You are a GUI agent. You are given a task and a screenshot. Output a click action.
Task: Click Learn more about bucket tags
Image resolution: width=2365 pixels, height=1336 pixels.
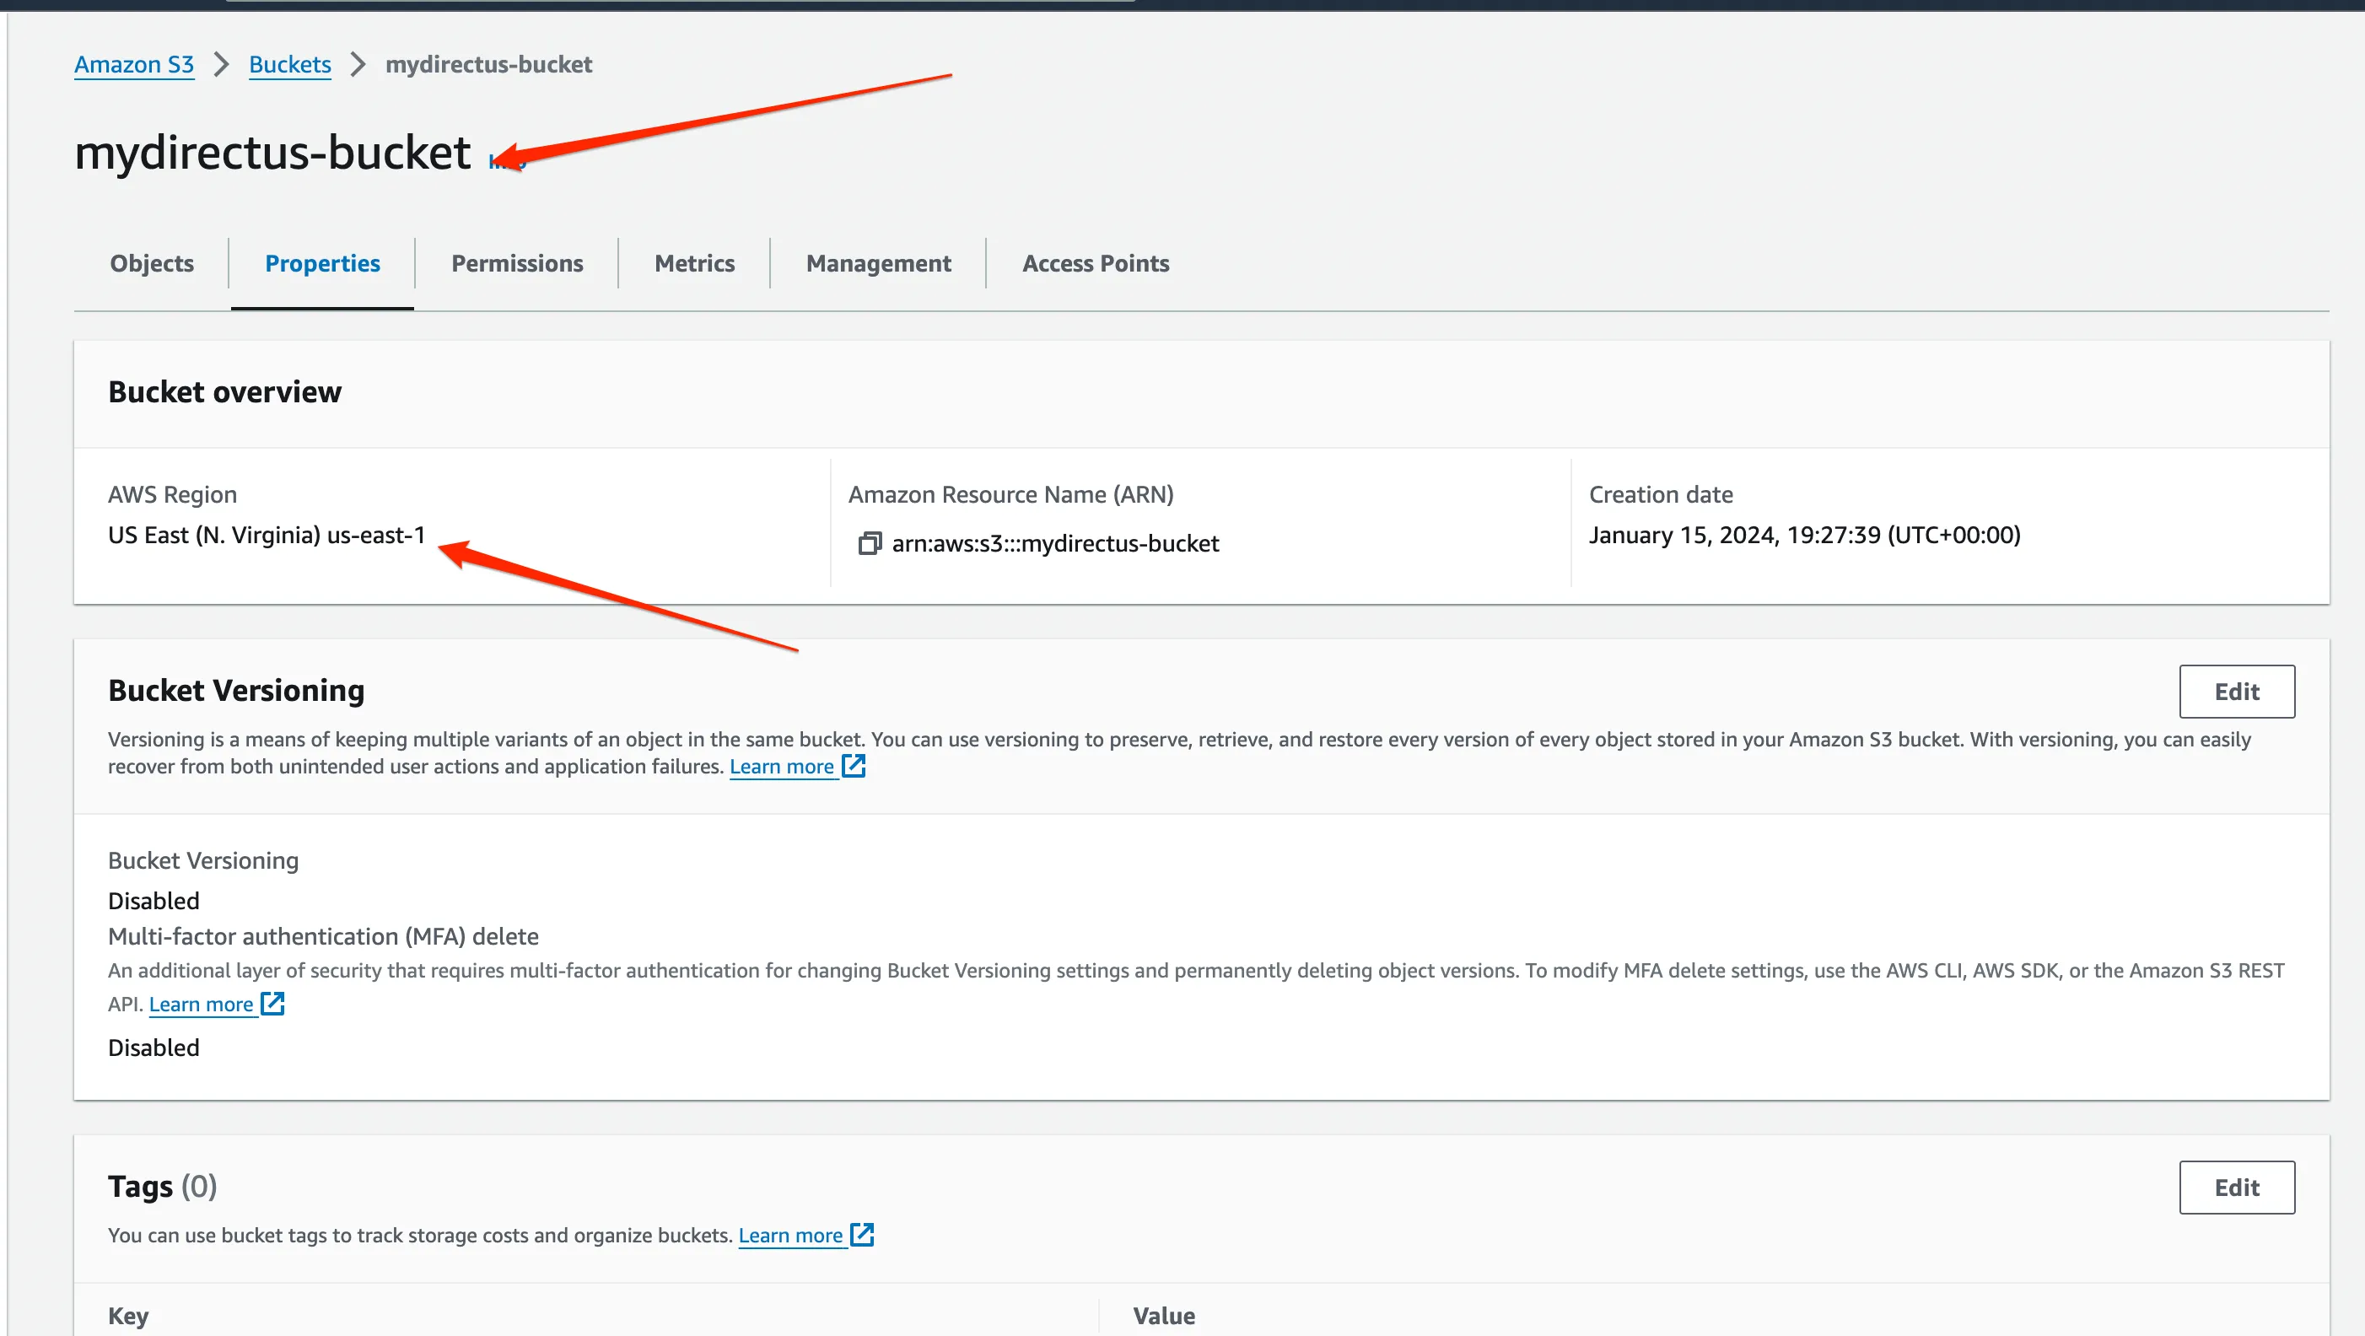790,1234
